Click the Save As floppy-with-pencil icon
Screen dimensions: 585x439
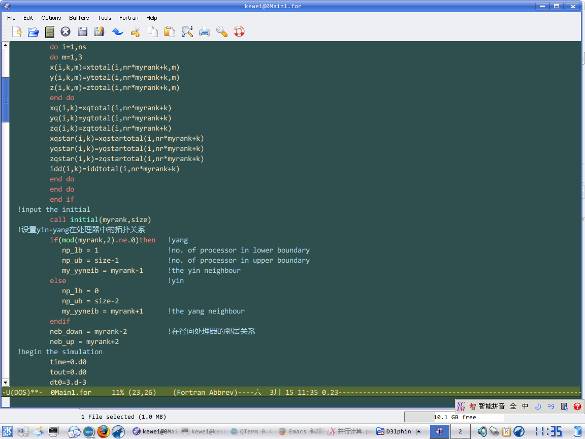(x=99, y=32)
